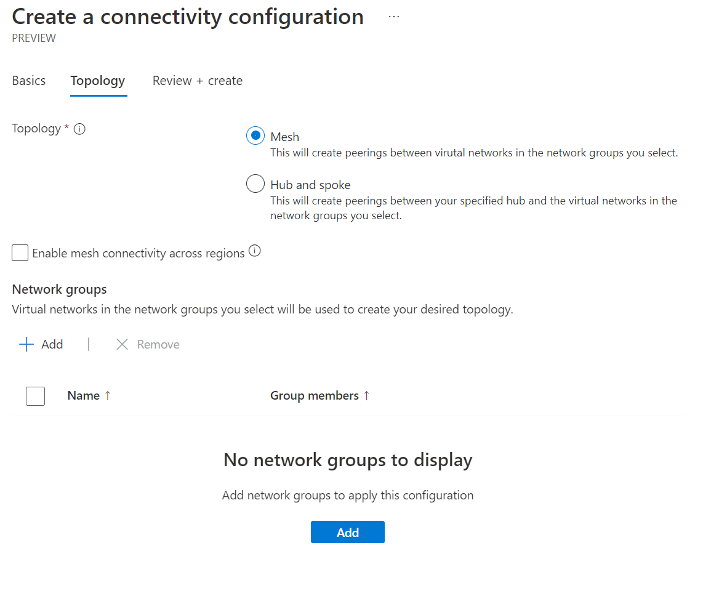
Task: Click the Hub and spoke label text
Action: pos(311,185)
